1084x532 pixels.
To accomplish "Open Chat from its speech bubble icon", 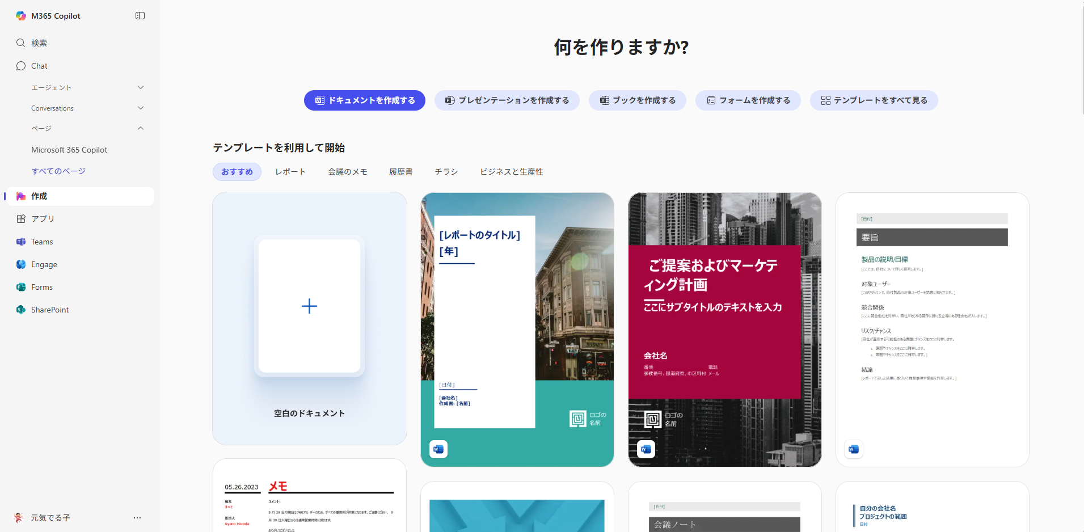I will (x=21, y=66).
